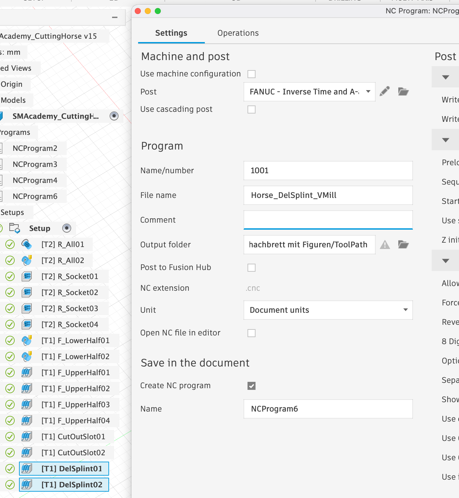
Task: Select NCProgram4 in the browser tree
Action: click(x=35, y=180)
